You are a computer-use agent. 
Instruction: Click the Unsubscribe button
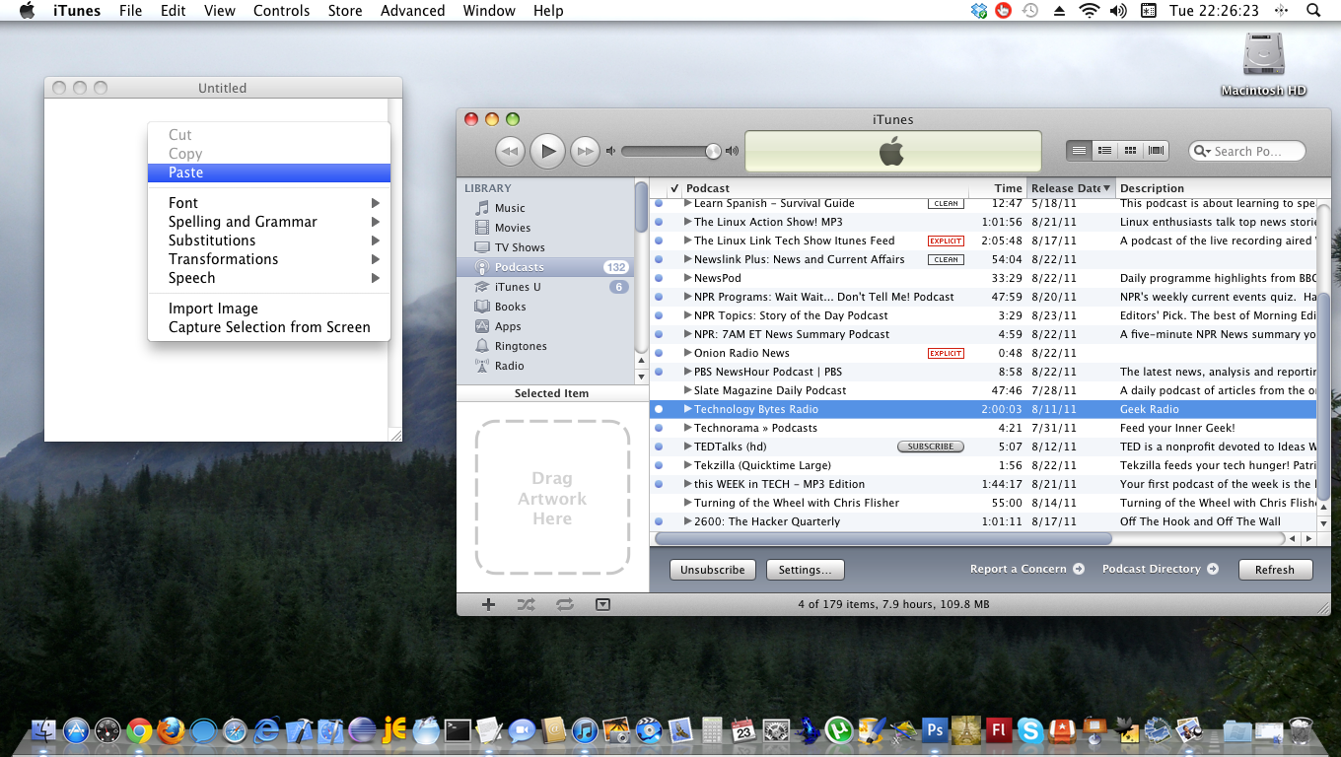[x=712, y=570]
